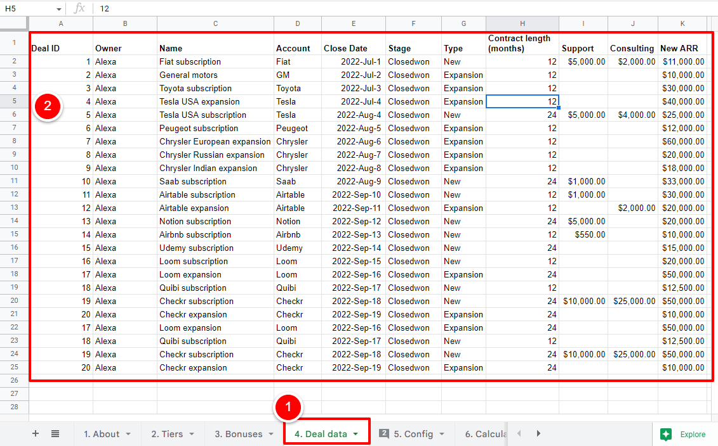Click the comment count icon on 5. Config tab
This screenshot has height=446, width=718.
[x=384, y=433]
